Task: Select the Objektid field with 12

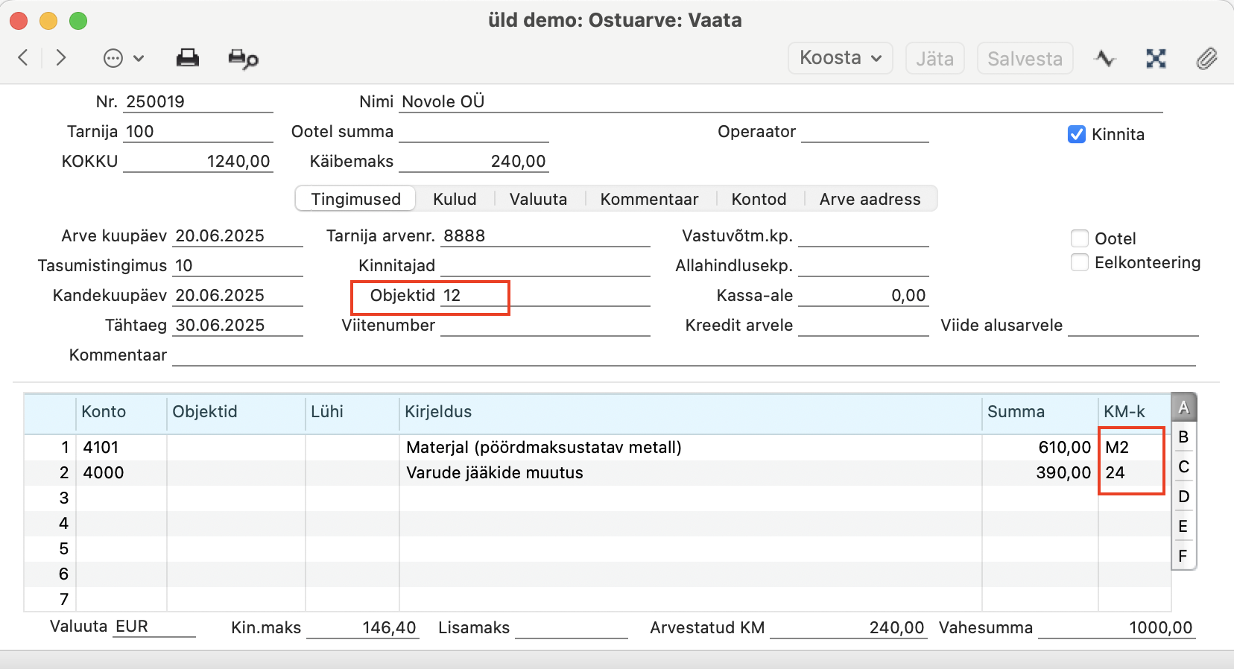Action: point(545,295)
